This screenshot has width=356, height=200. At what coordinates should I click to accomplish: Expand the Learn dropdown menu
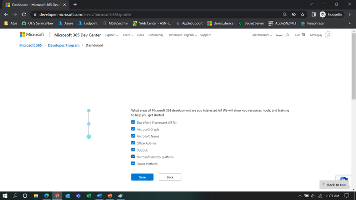point(128,35)
